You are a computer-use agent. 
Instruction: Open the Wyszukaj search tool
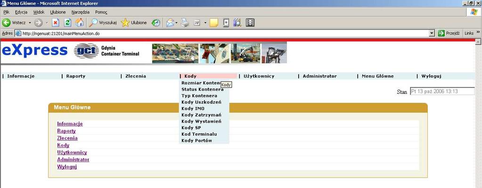(103, 23)
